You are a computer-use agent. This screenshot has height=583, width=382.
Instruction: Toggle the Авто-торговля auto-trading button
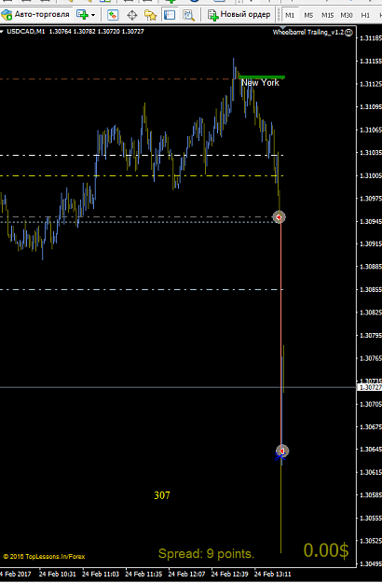point(35,15)
